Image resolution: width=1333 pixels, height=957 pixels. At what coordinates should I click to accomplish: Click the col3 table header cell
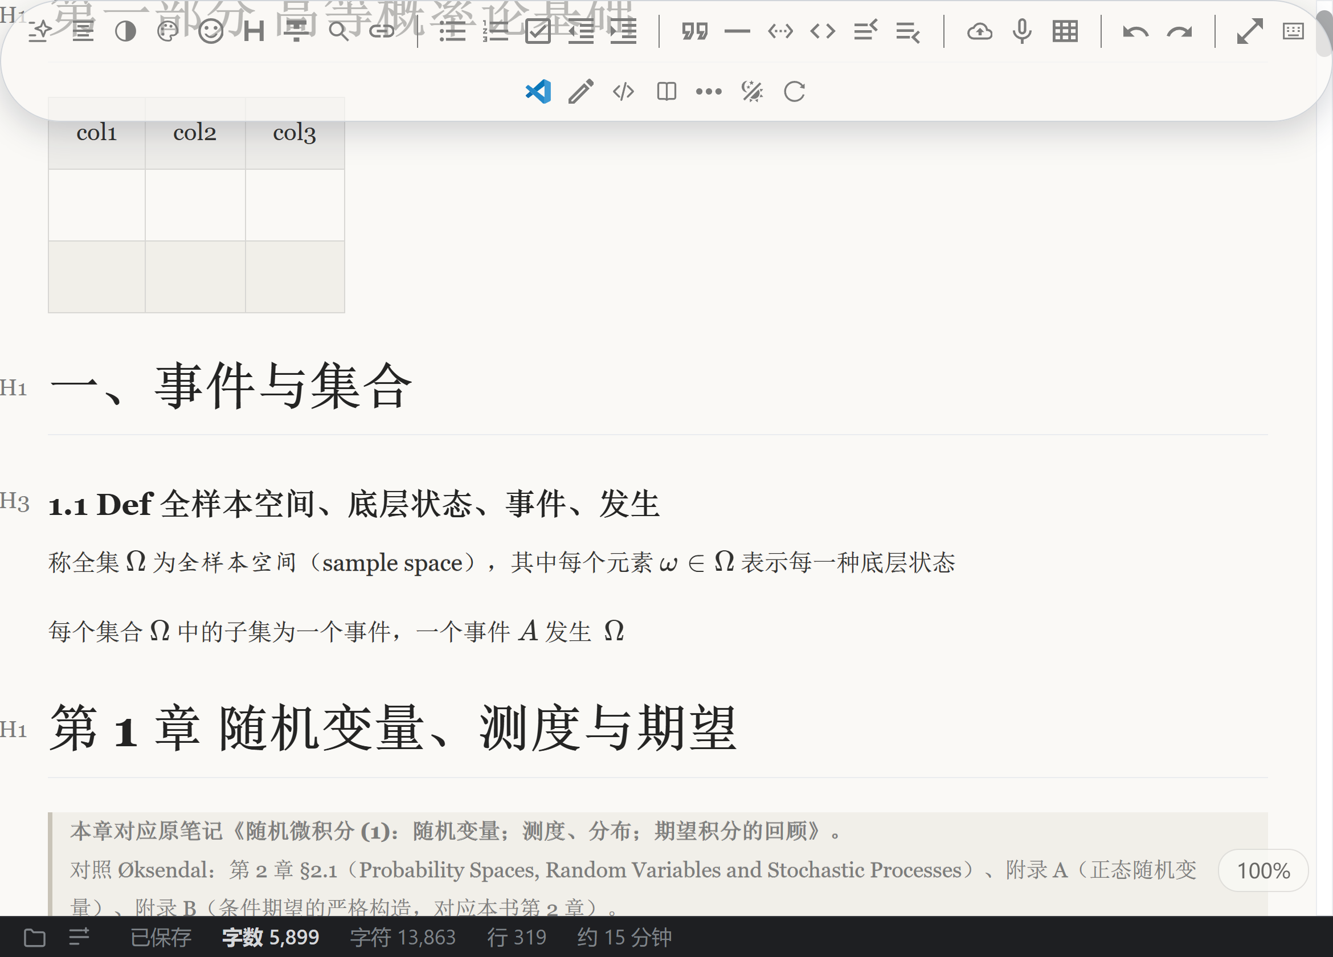[295, 133]
